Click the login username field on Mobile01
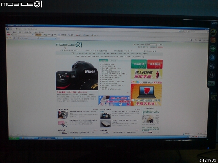 (151, 44)
